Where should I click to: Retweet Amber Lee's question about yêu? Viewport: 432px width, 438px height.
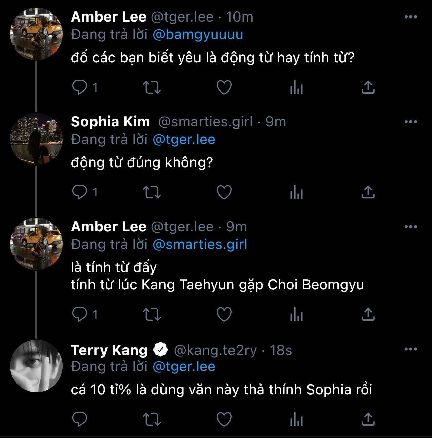pyautogui.click(x=152, y=87)
